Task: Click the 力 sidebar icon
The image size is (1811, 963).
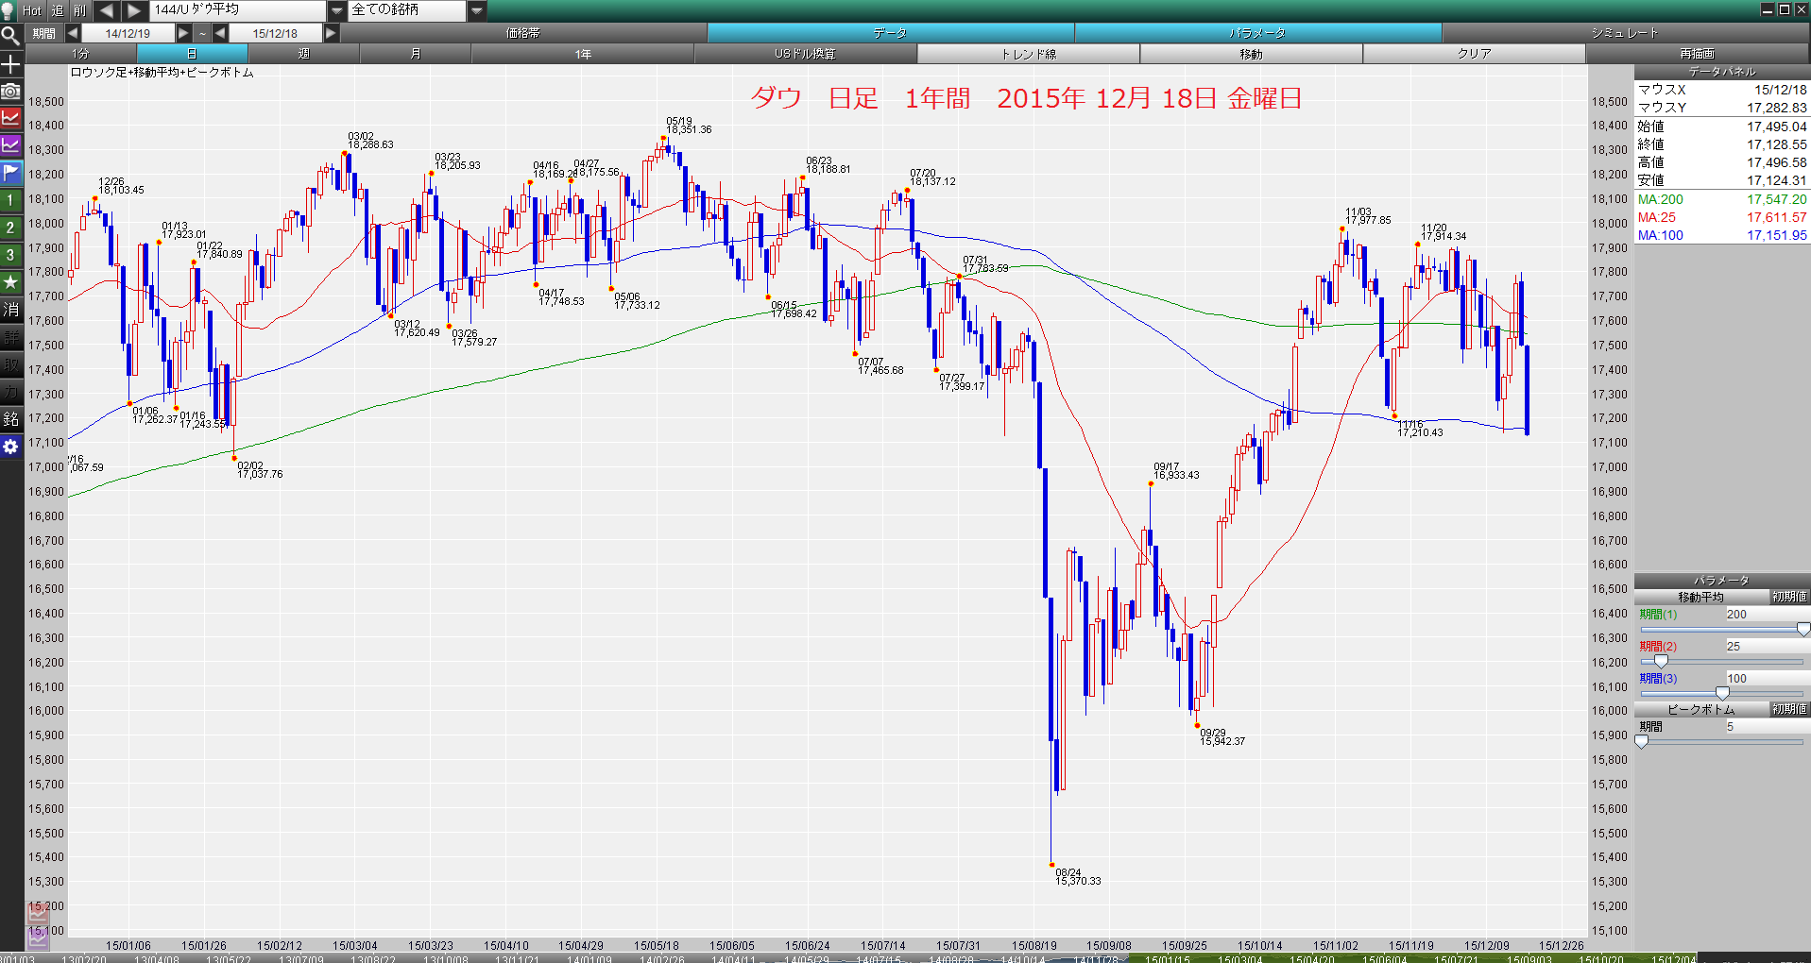Action: click(x=10, y=392)
